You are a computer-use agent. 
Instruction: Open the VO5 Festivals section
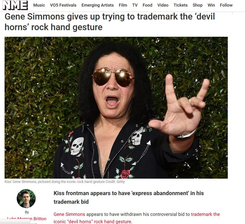pos(63,5)
